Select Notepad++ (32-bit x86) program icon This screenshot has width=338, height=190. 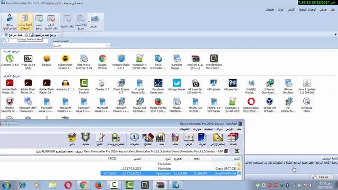139,62
